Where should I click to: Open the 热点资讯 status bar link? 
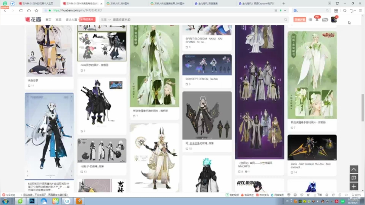263,195
